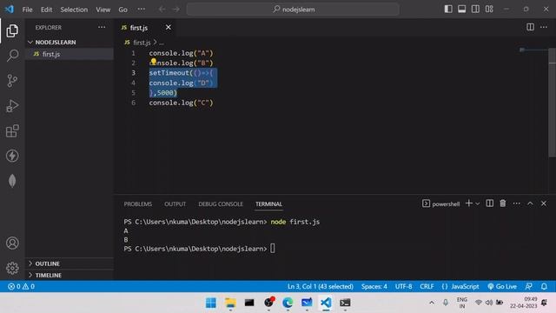This screenshot has height=313, width=556.
Task: Click first.js in the breadcrumb
Action: (x=142, y=43)
